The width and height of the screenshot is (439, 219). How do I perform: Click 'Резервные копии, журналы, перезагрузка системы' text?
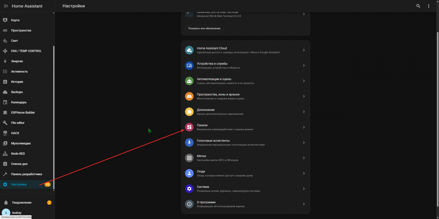coord(229,191)
